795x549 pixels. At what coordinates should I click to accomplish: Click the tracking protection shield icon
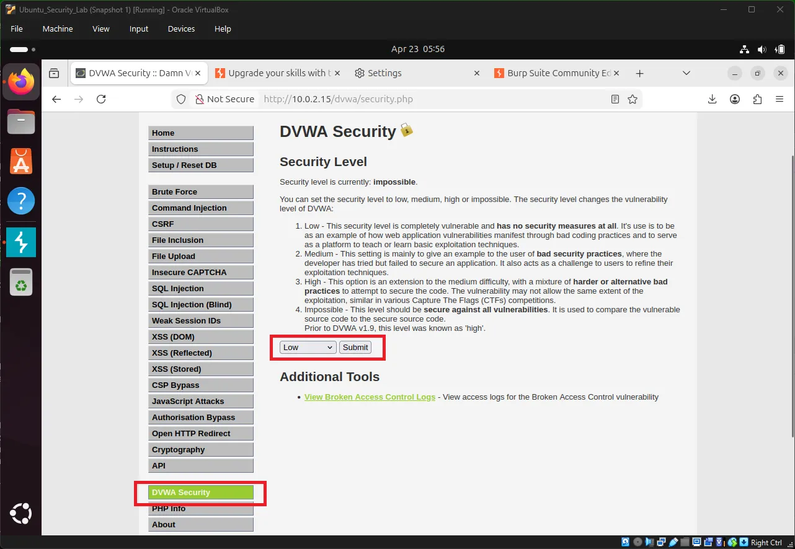pos(180,99)
